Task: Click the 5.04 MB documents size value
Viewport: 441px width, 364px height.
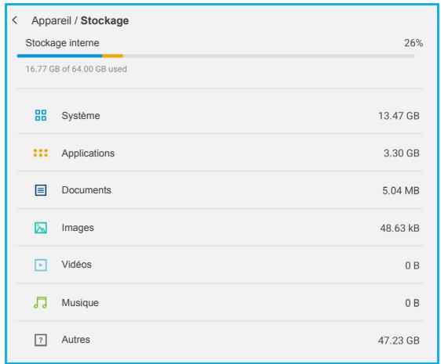Action: click(401, 190)
